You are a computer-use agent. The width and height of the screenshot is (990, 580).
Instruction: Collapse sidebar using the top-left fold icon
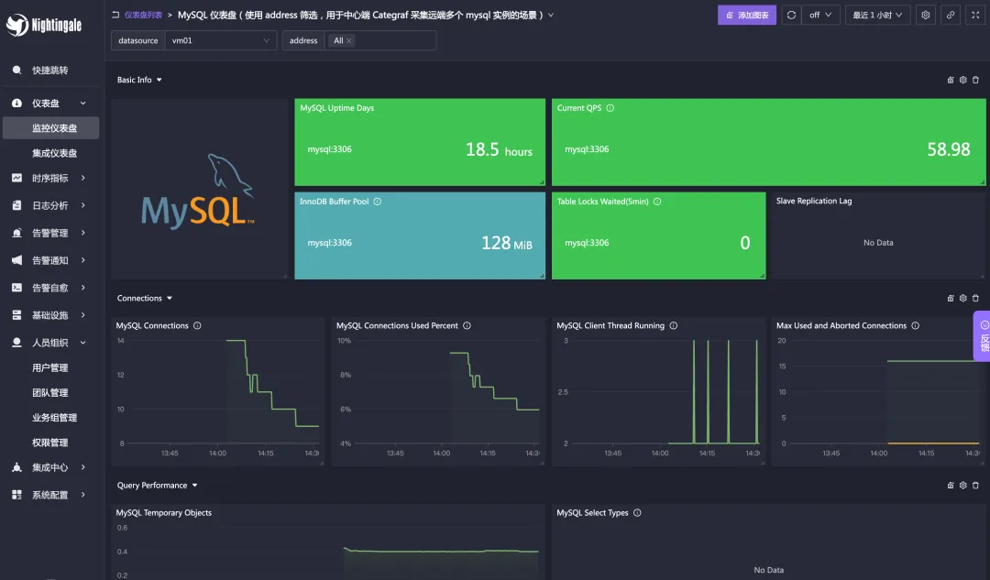[x=115, y=15]
